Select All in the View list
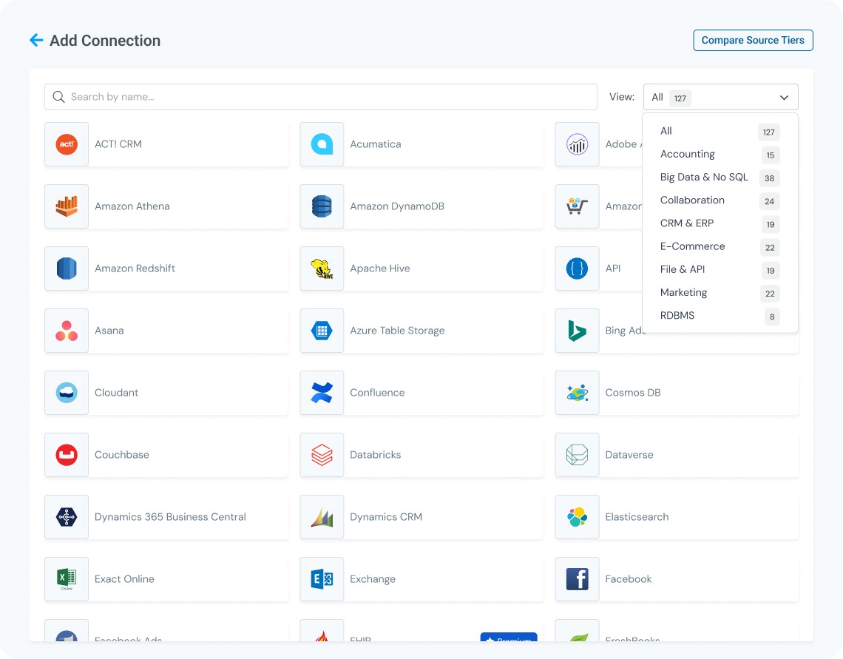The image size is (843, 659). pyautogui.click(x=720, y=131)
